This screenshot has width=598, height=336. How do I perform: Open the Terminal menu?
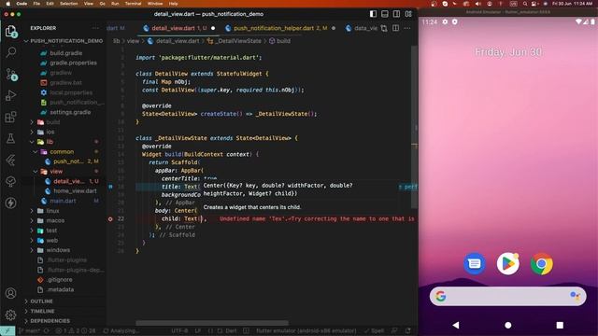[x=133, y=4]
